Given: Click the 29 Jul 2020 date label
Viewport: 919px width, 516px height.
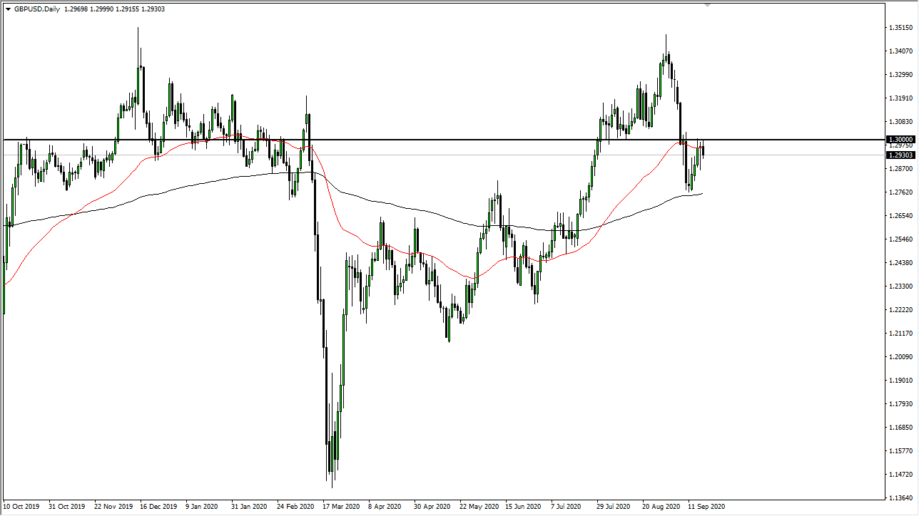Looking at the screenshot, I should click(612, 506).
